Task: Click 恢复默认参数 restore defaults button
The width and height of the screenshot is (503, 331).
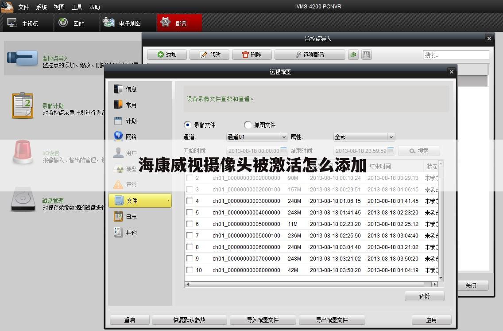Action: pos(189,320)
